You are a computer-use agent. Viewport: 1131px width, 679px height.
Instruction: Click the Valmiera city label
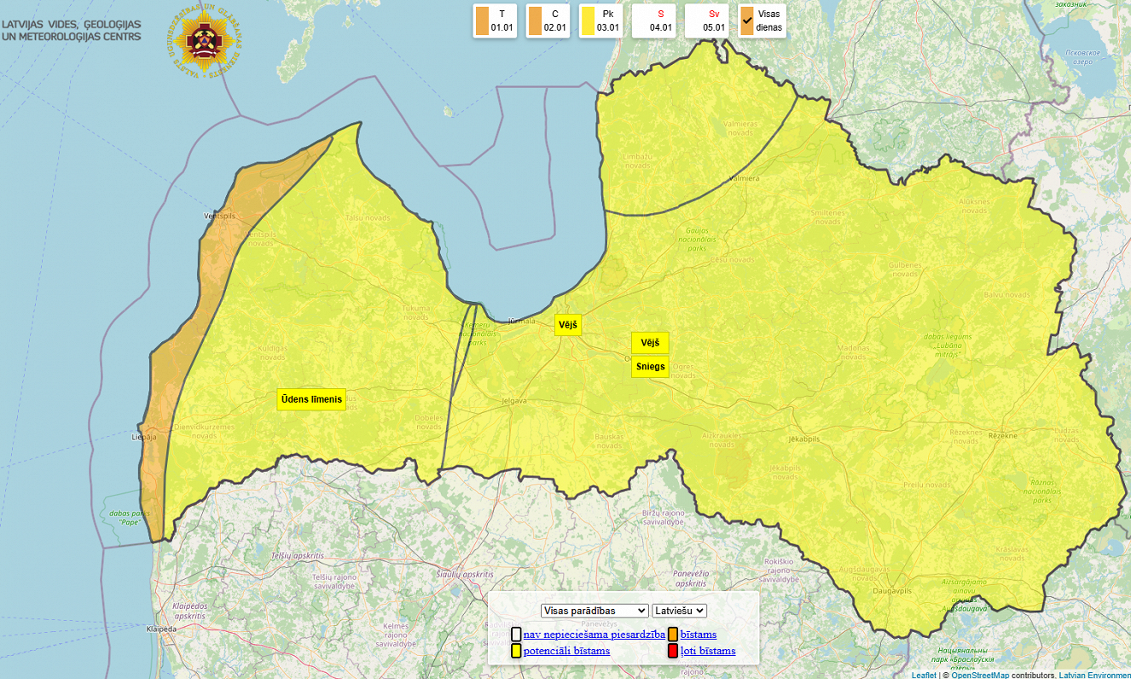pos(744,179)
